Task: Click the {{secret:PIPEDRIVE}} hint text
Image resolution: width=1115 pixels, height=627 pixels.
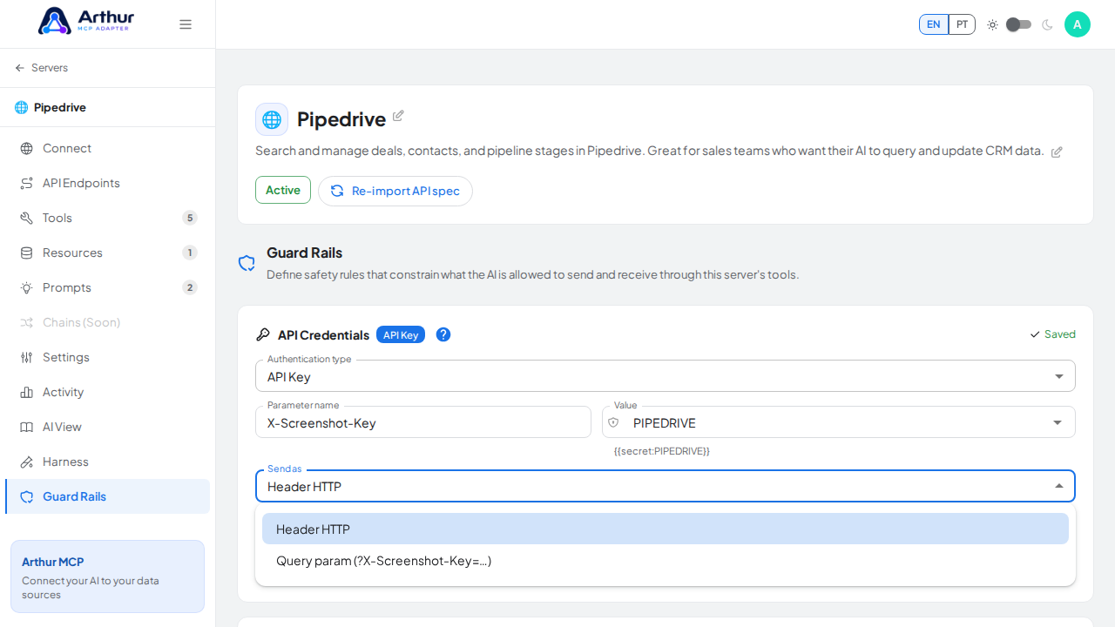Action: 662,451
